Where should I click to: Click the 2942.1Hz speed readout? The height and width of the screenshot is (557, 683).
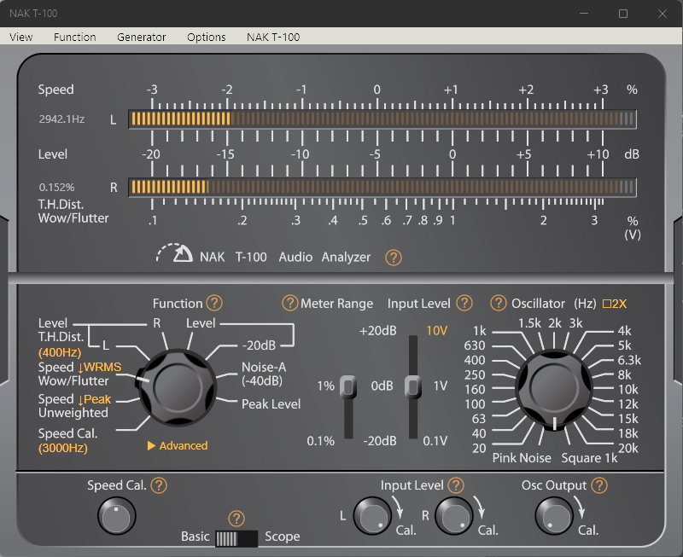(x=61, y=119)
